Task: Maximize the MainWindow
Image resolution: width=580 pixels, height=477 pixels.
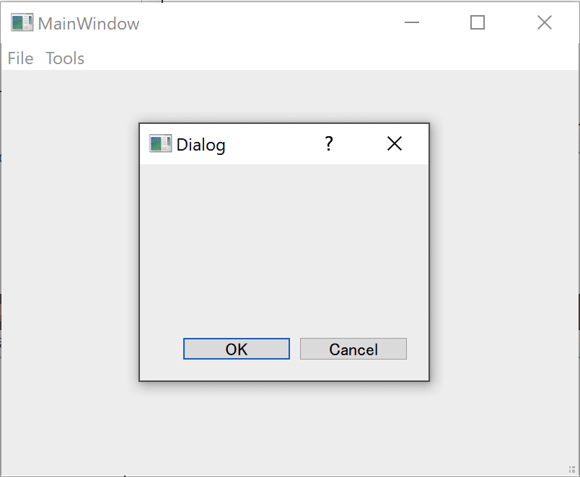Action: (478, 23)
